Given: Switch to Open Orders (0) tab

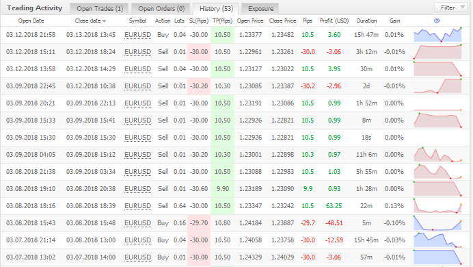Looking at the screenshot, I should point(161,9).
